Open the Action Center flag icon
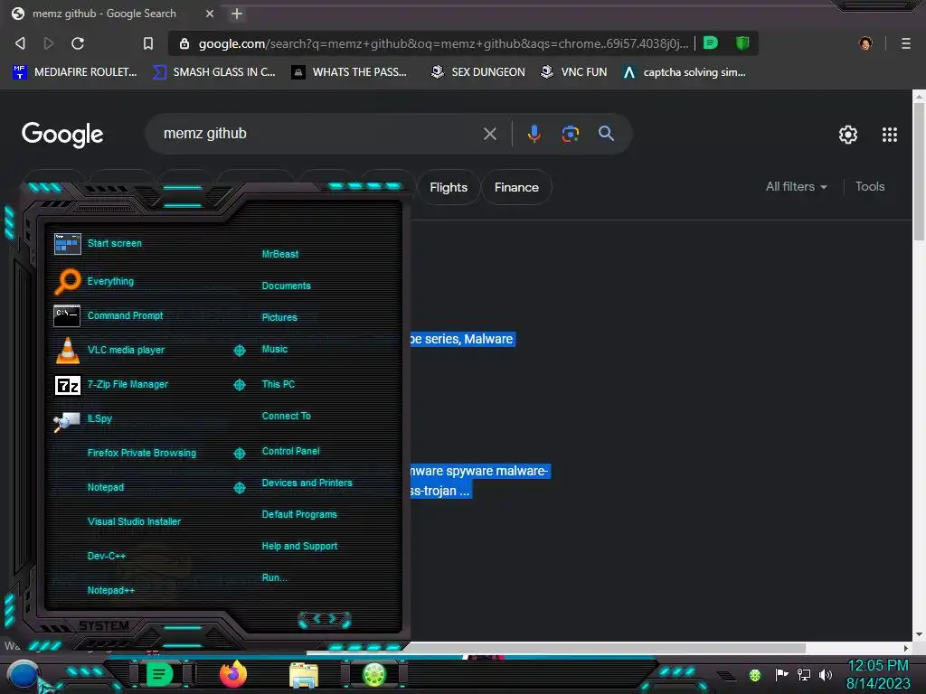The image size is (926, 694). (781, 674)
